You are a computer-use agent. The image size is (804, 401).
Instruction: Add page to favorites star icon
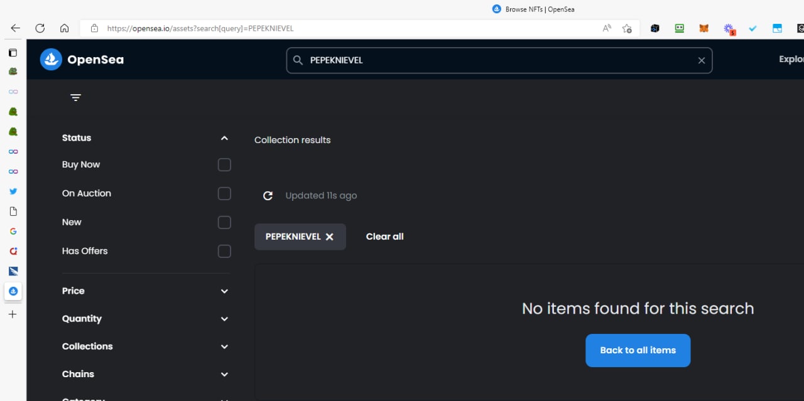pyautogui.click(x=627, y=28)
